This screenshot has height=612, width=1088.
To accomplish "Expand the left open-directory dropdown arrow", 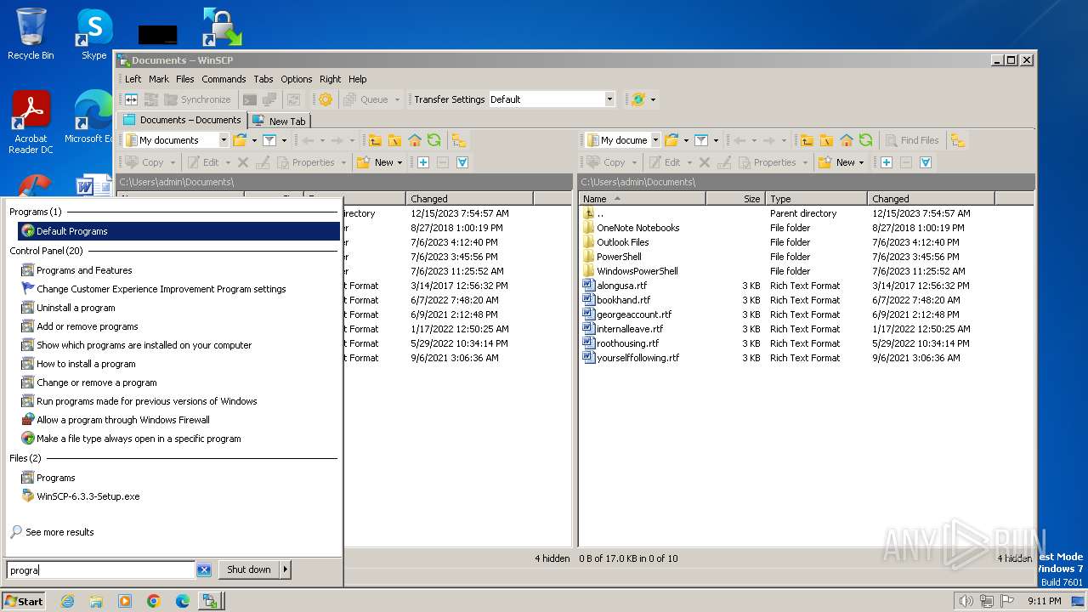I will (254, 140).
